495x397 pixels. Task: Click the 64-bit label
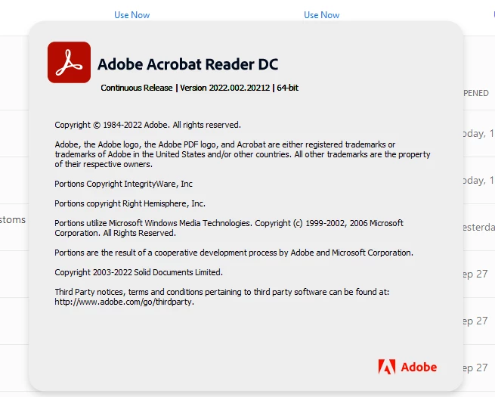pos(288,88)
